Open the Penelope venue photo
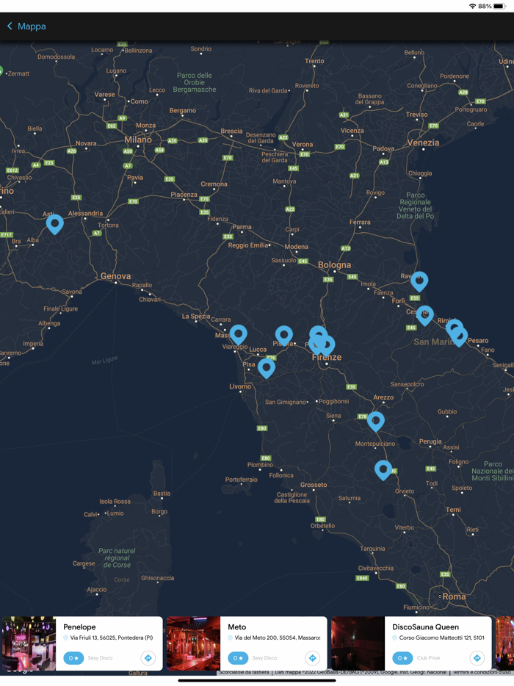 29,643
